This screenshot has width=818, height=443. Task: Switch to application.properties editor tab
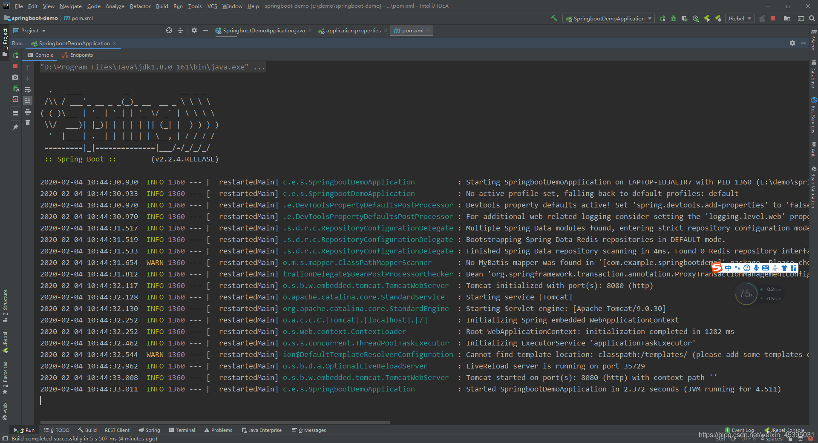(x=353, y=30)
